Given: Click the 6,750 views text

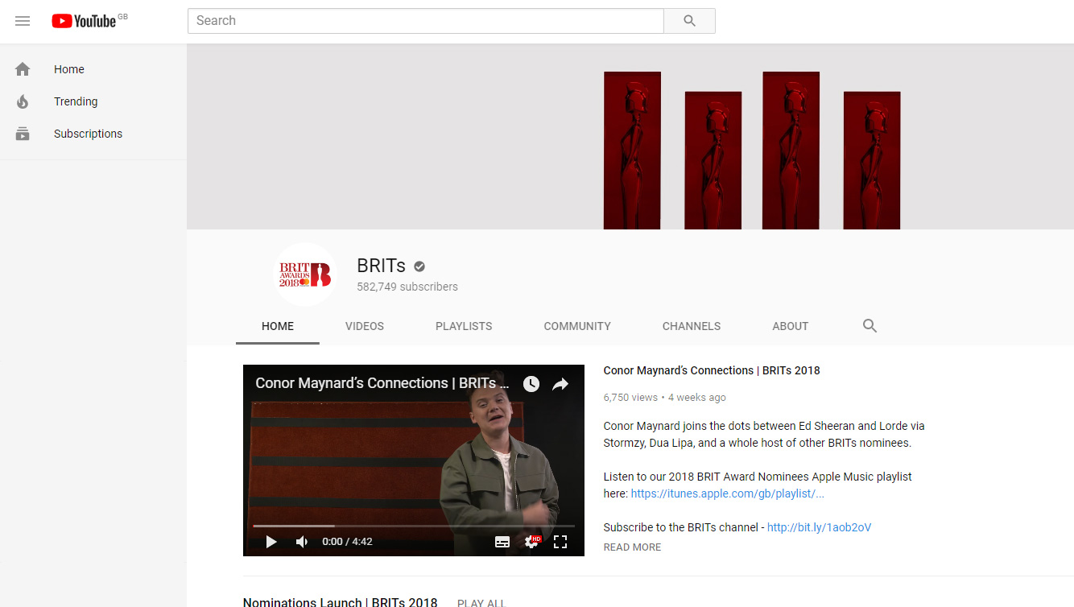Looking at the screenshot, I should [630, 397].
